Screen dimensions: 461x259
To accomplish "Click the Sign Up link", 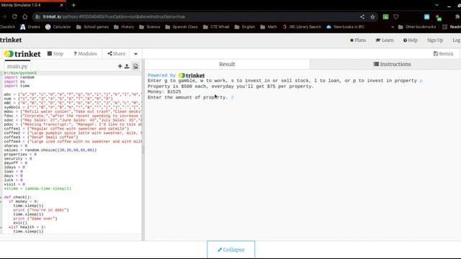I will [x=435, y=40].
